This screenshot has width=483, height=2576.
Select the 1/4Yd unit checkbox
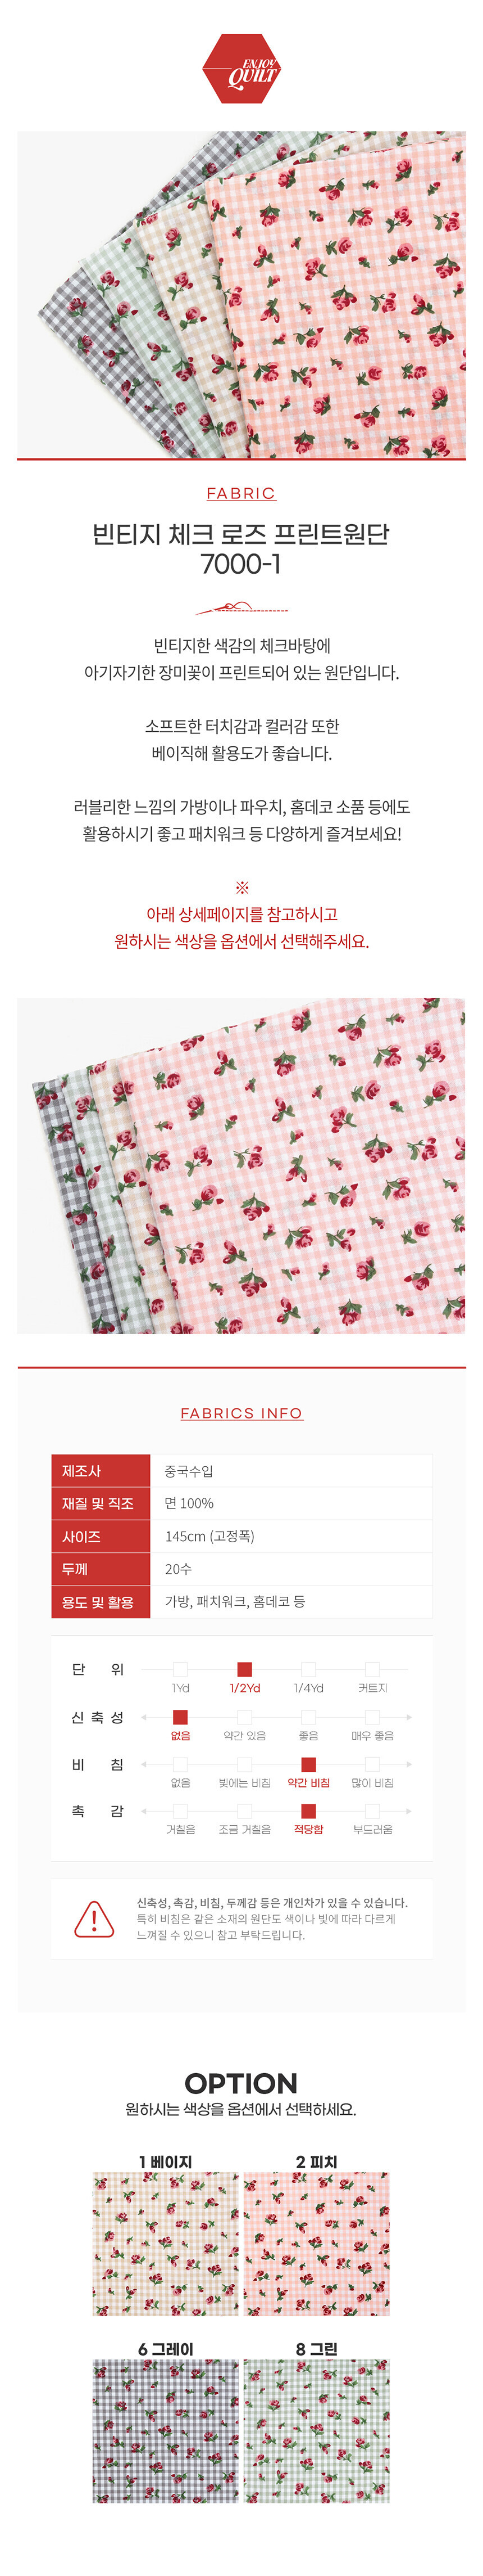308,1669
